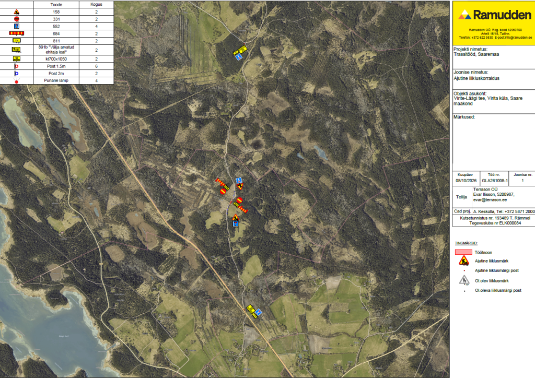Click the Ramudden logo
535x379 pixels.
coord(495,15)
